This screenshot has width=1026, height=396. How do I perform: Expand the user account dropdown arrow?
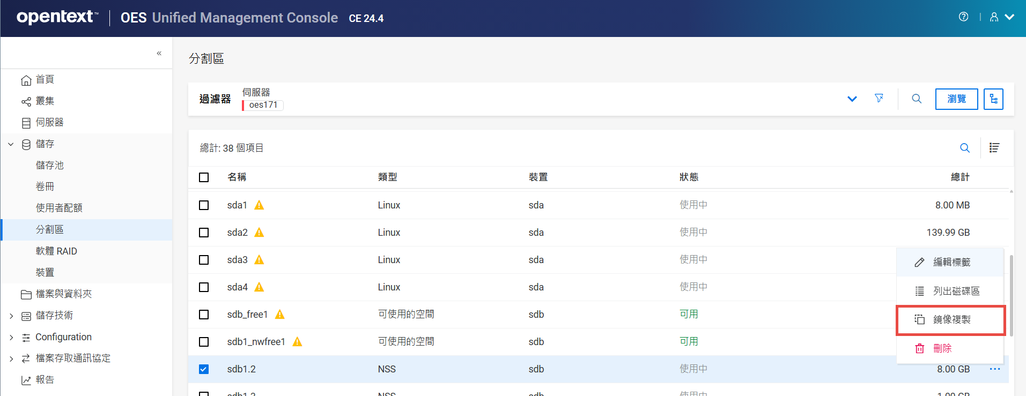(x=1009, y=17)
